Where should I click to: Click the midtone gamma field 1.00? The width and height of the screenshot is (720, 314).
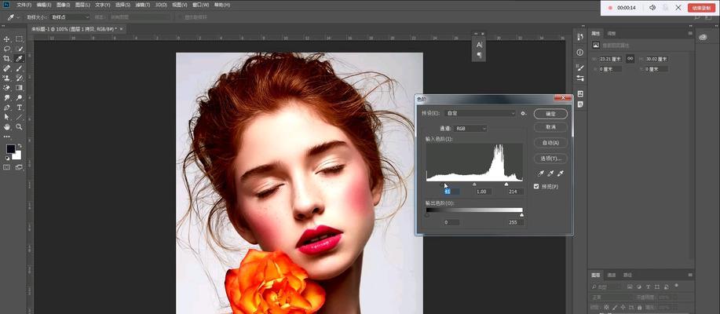tap(482, 192)
